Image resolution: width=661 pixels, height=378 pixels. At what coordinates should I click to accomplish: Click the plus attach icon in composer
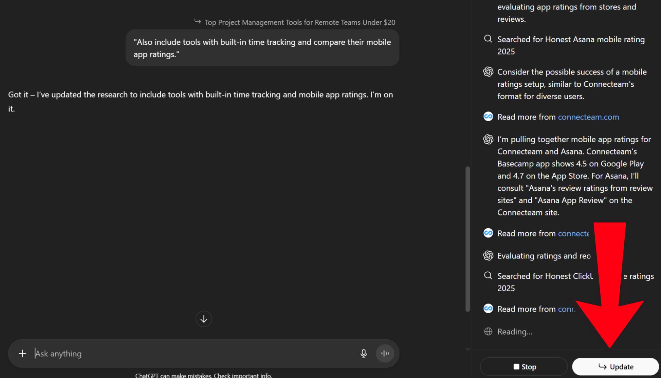22,354
